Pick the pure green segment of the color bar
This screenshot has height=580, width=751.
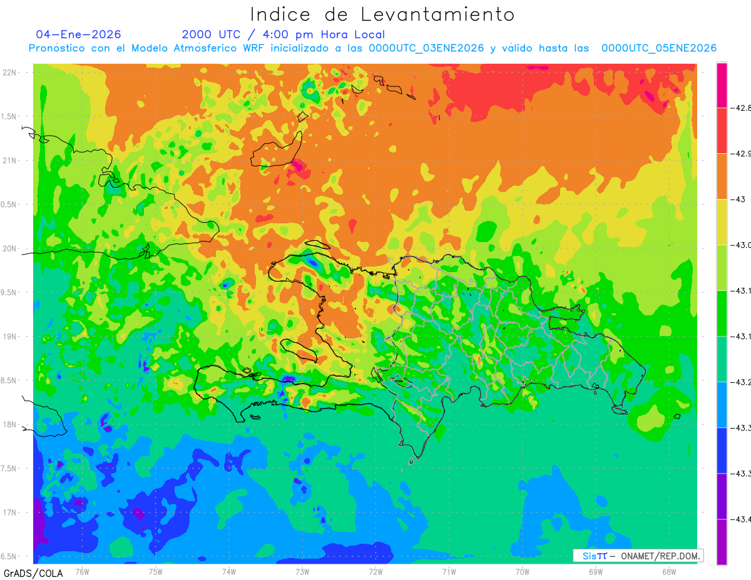722,313
